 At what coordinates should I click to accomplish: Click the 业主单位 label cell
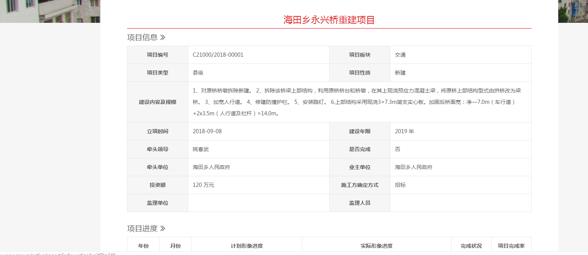pos(360,167)
